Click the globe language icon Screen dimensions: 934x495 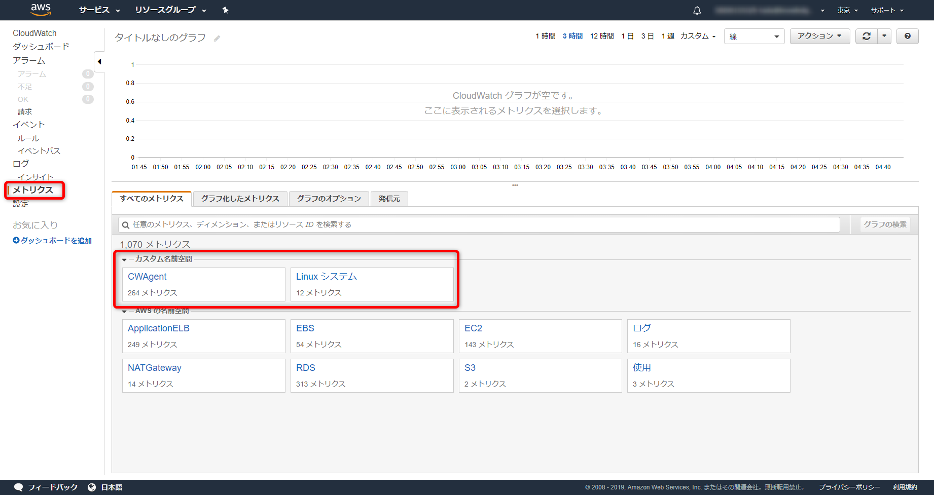click(x=92, y=487)
